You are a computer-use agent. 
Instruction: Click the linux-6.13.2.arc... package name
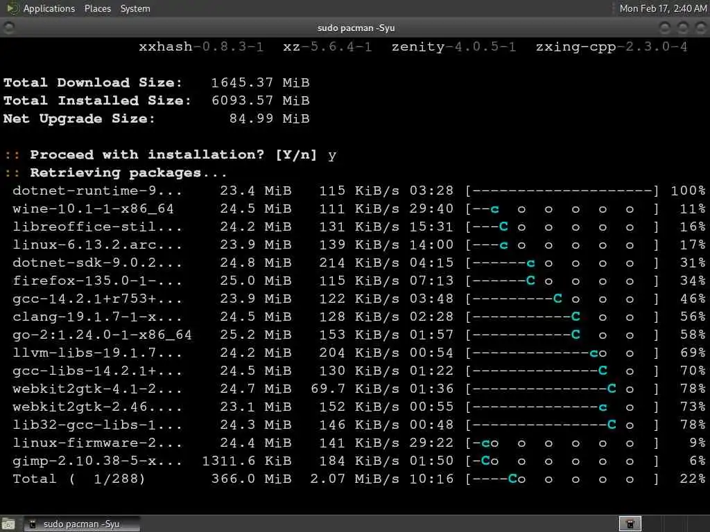(97, 245)
